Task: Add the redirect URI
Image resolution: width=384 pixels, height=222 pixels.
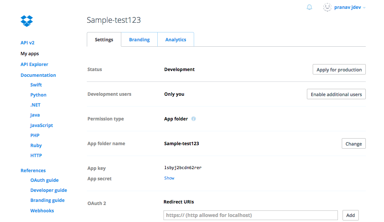Action: coord(350,215)
